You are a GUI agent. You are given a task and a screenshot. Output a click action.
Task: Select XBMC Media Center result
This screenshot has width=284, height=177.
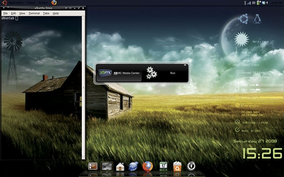click(x=119, y=73)
